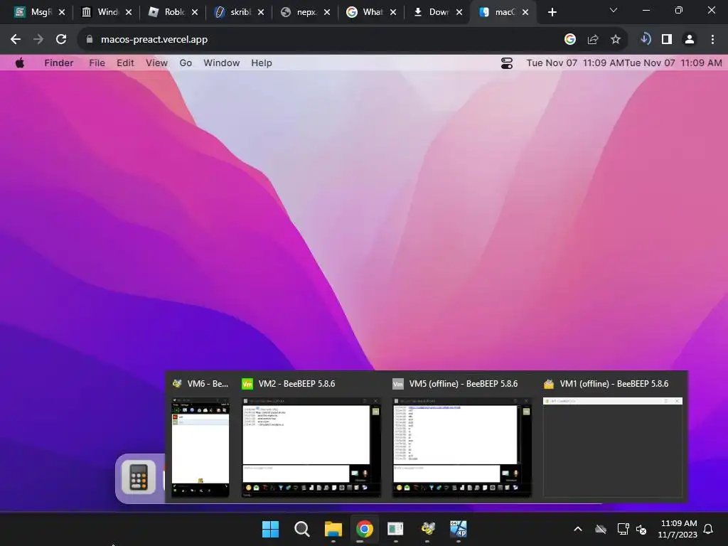
Task: Add a new browser tab
Action: pos(552,12)
